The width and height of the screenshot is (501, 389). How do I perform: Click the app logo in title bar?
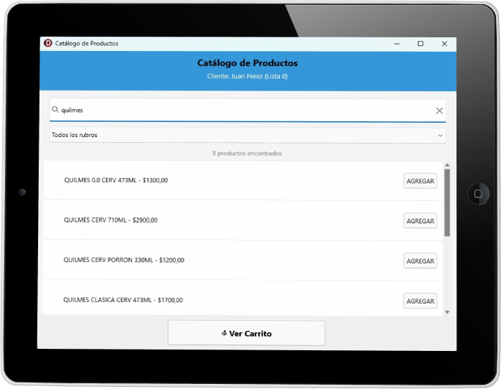[x=48, y=43]
